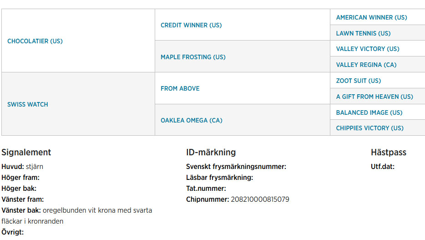Click the Hästpass section heading
Image resolution: width=425 pixels, height=240 pixels.
[389, 153]
